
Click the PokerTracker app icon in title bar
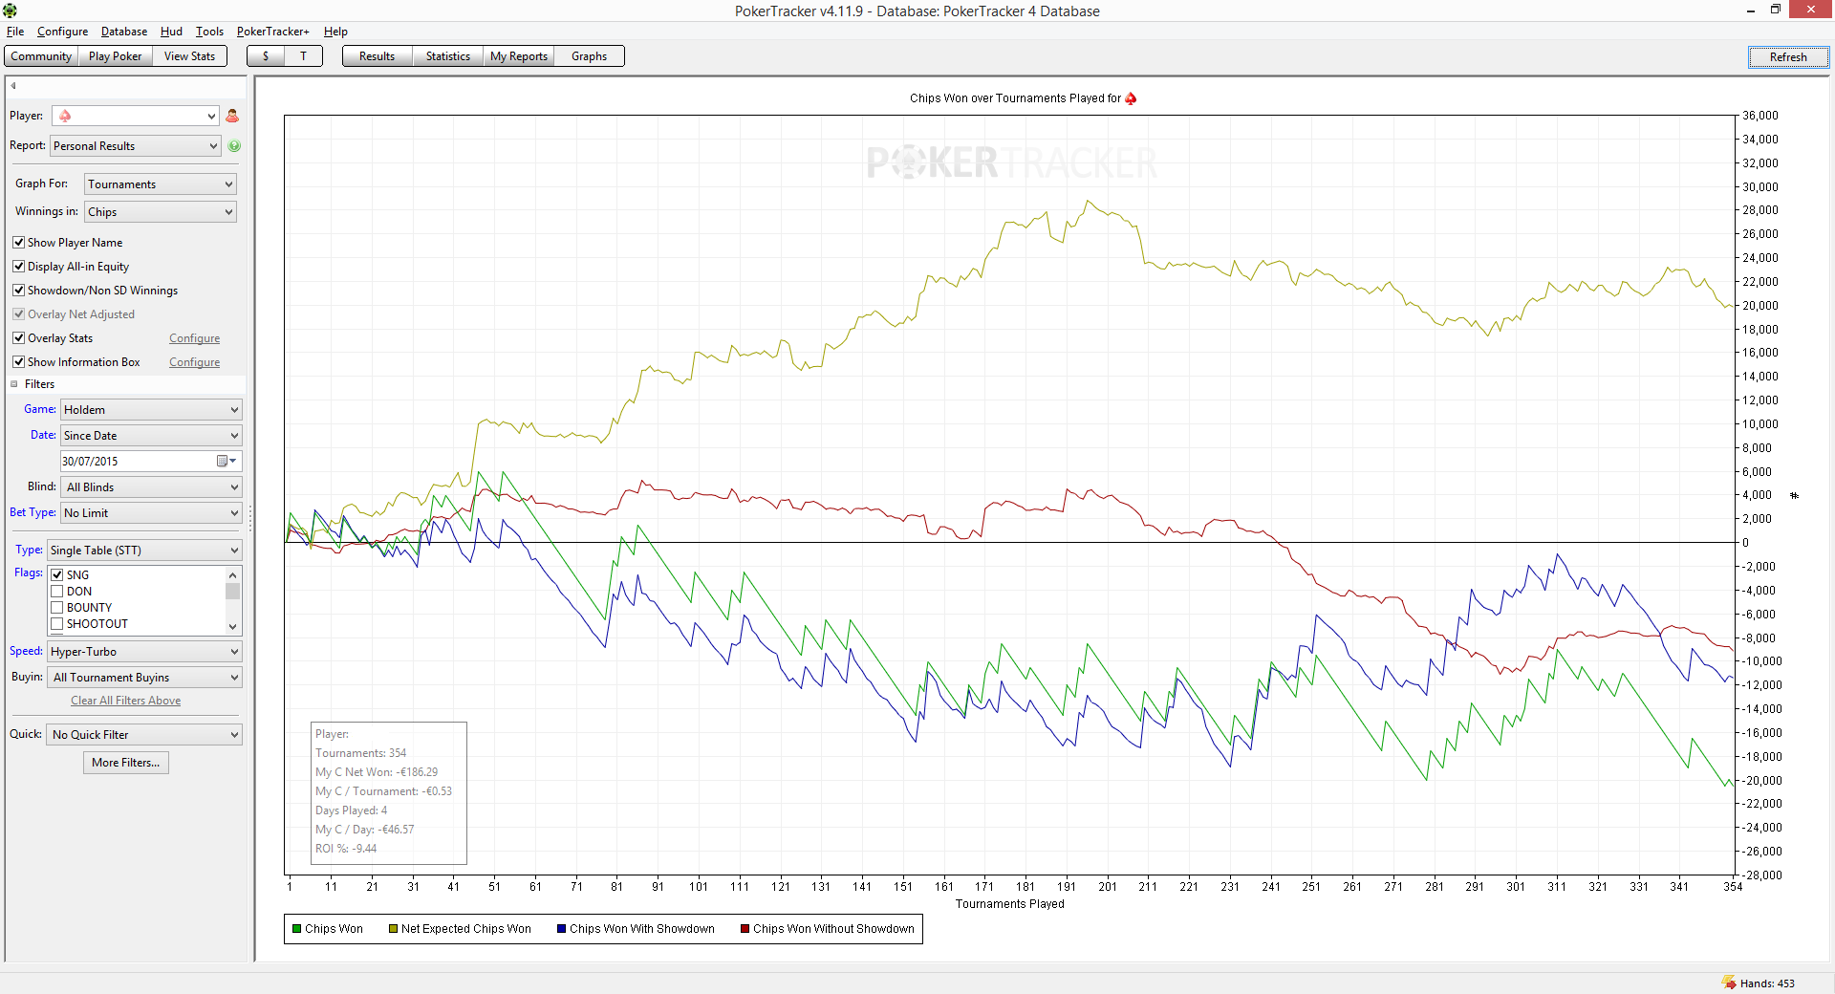pos(10,11)
